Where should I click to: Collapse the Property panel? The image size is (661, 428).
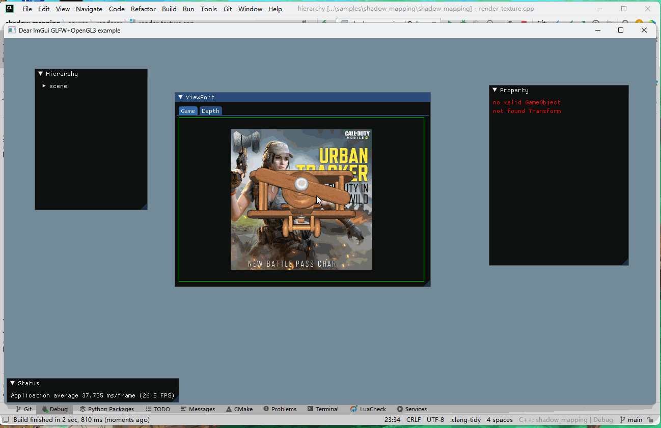(494, 90)
